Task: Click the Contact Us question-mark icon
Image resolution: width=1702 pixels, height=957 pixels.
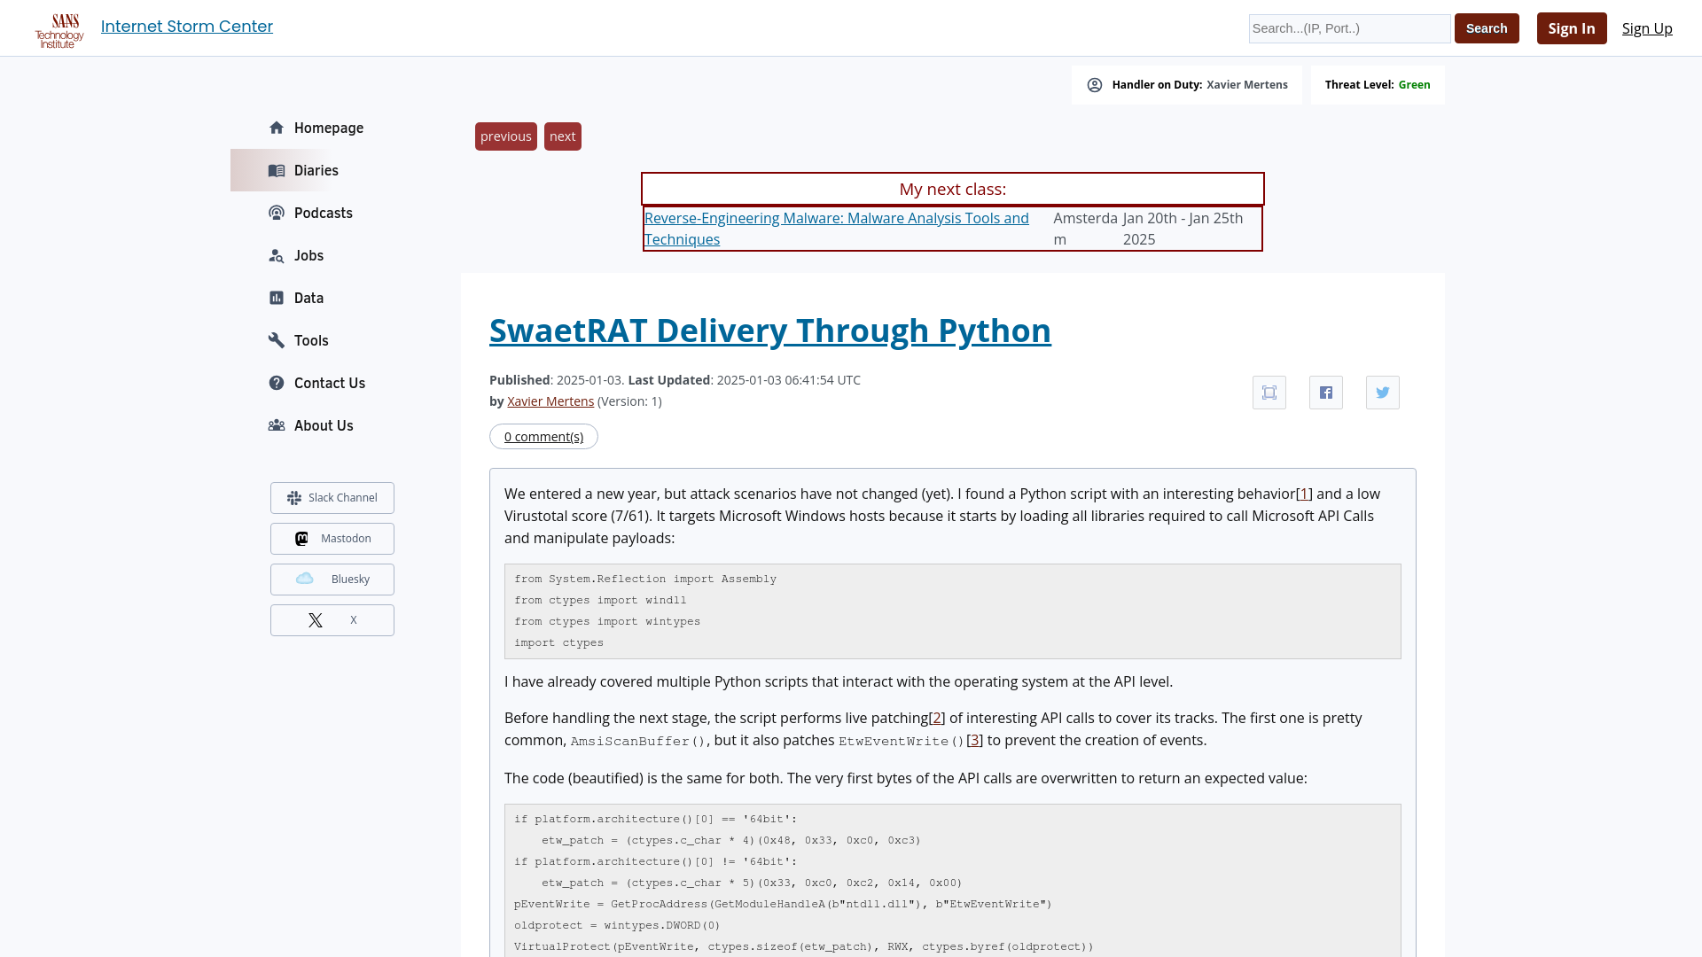Action: click(277, 383)
